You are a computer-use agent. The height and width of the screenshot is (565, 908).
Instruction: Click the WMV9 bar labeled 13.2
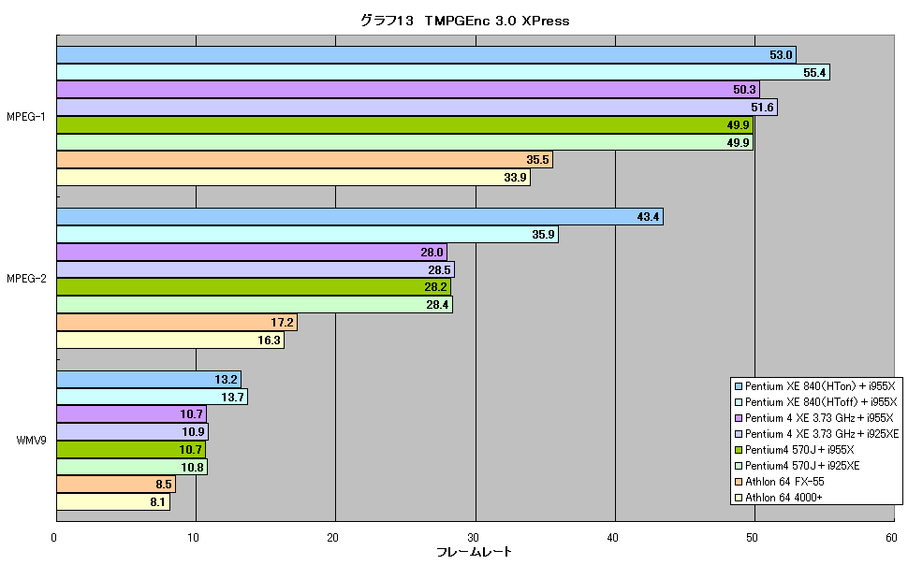(x=149, y=380)
